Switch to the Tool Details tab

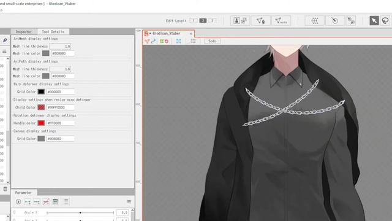tap(53, 32)
